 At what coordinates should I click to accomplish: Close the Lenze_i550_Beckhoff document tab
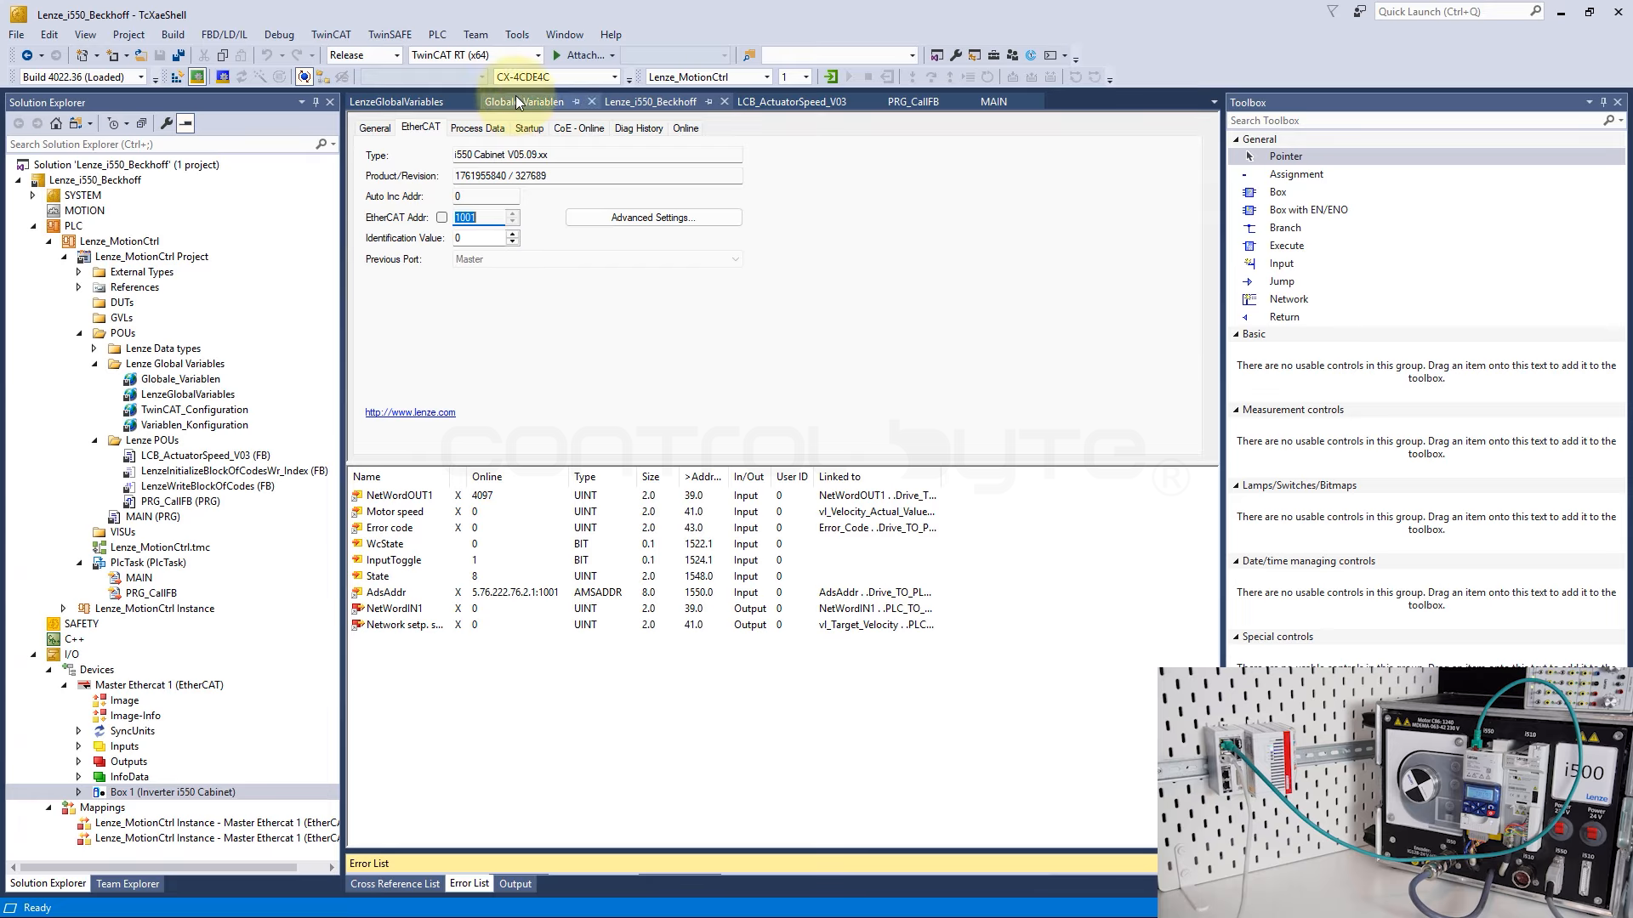tap(724, 102)
